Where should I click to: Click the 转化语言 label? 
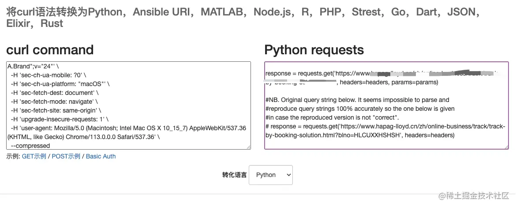[x=234, y=175]
